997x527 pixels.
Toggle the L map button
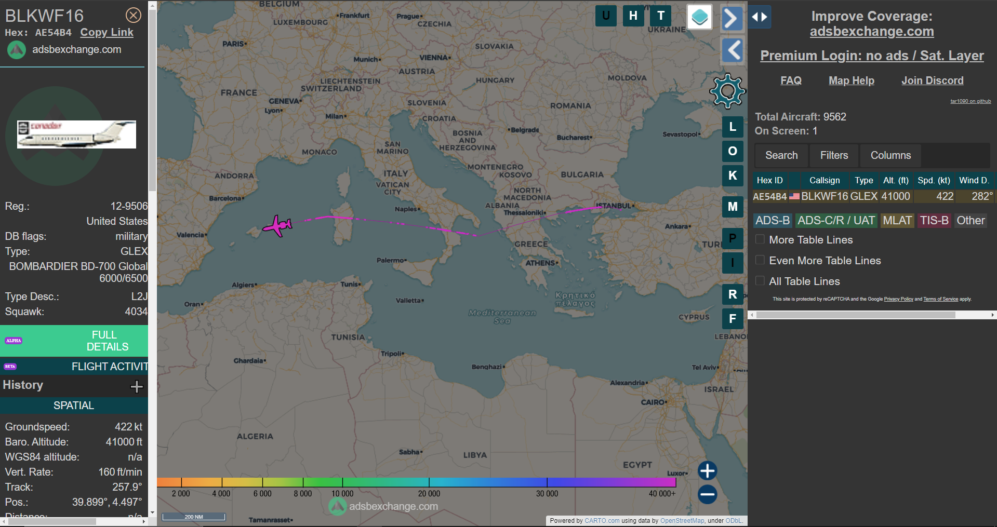(x=733, y=127)
